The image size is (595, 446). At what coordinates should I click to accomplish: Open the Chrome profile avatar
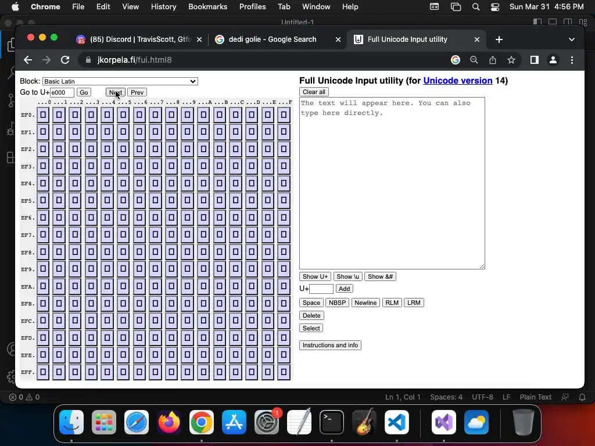pos(553,60)
